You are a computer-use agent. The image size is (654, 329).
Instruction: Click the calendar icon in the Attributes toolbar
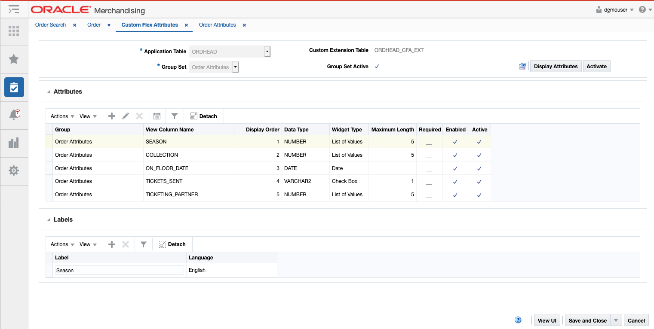157,116
